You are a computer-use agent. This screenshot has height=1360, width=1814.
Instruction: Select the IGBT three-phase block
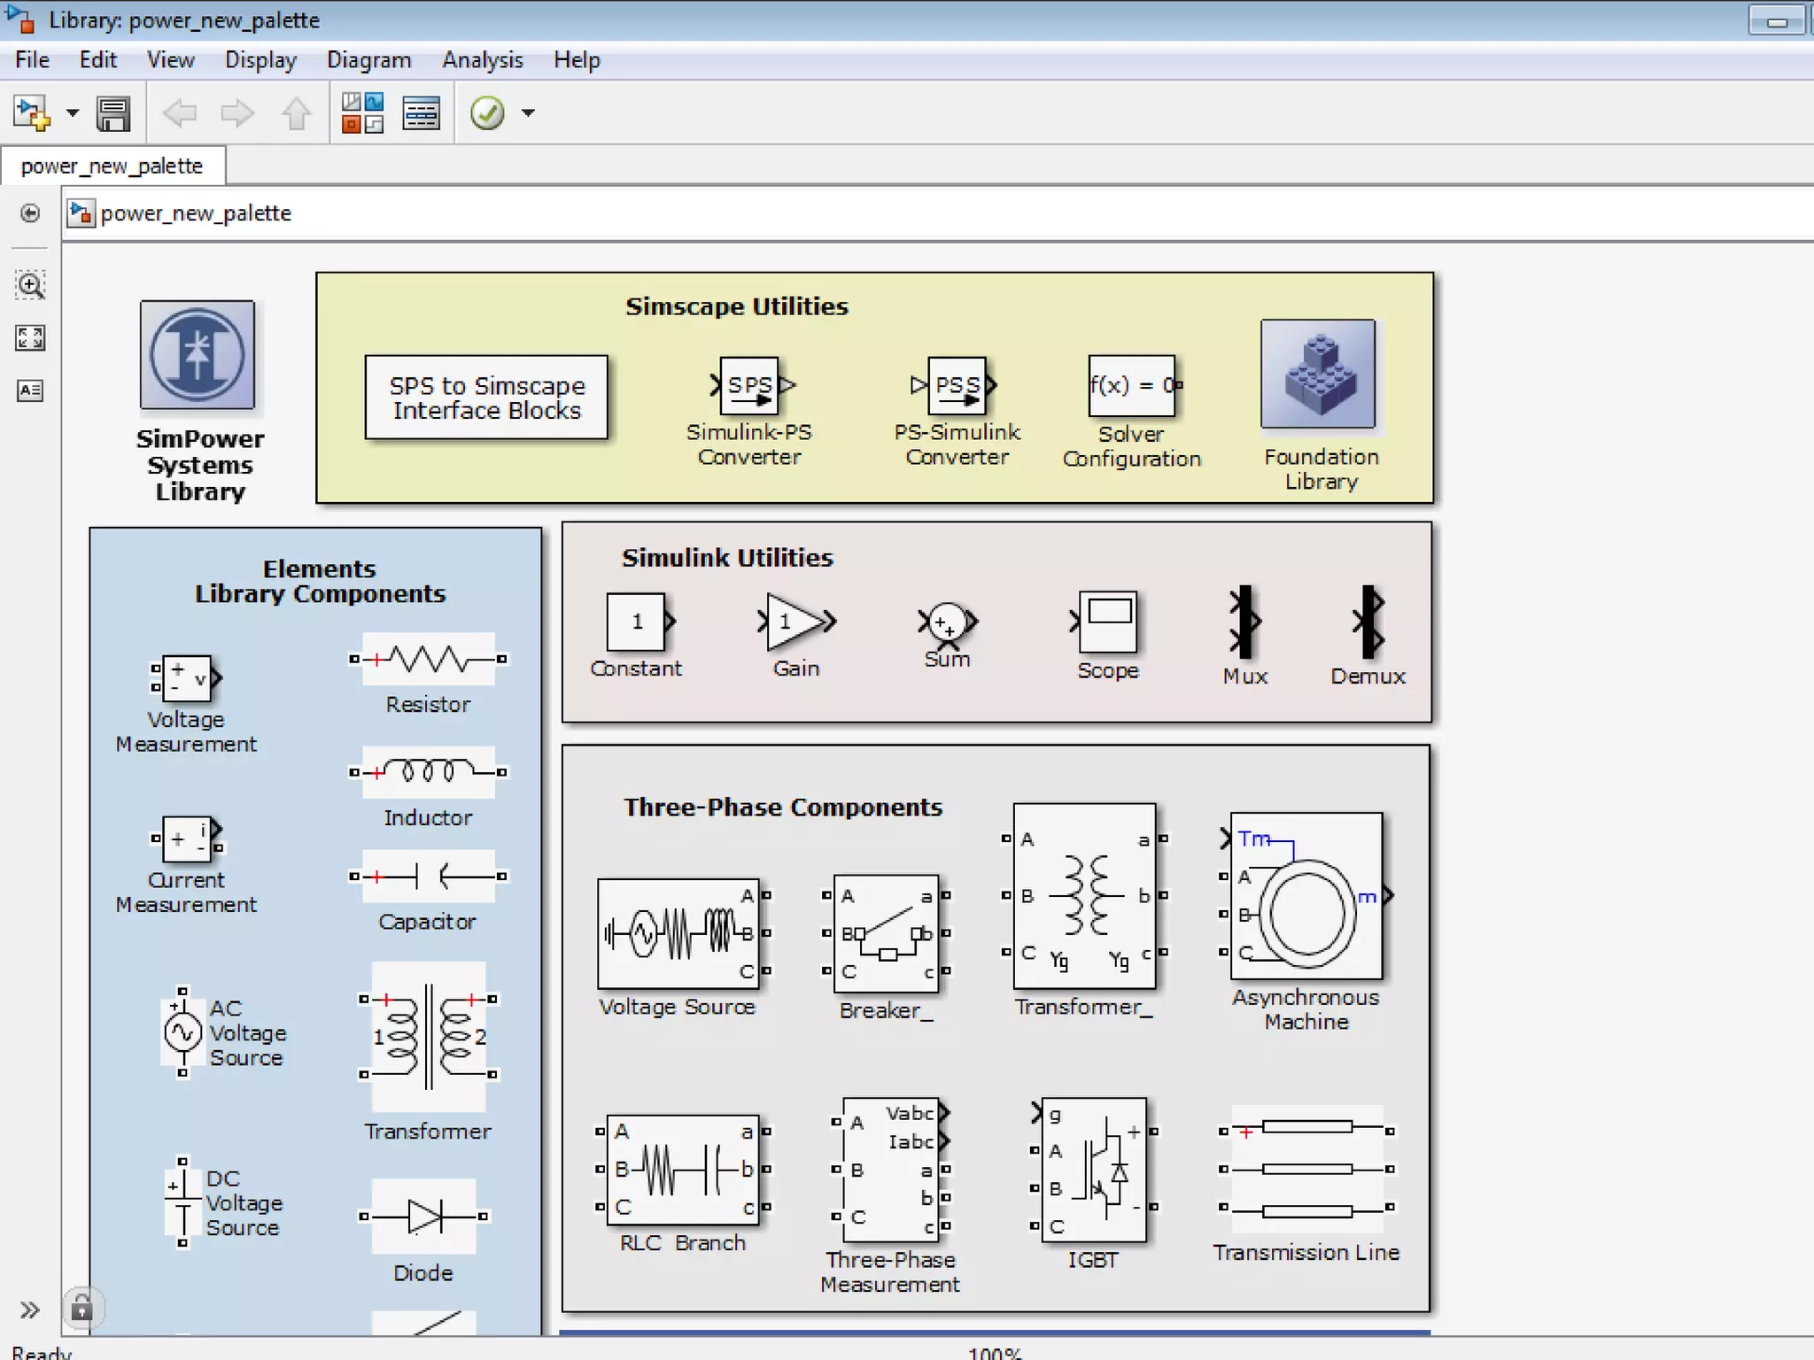(x=1095, y=1170)
